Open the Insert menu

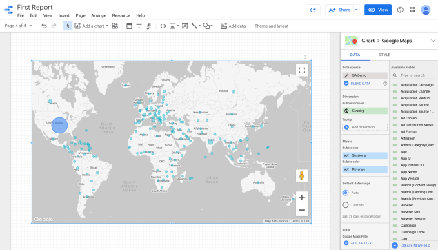63,15
